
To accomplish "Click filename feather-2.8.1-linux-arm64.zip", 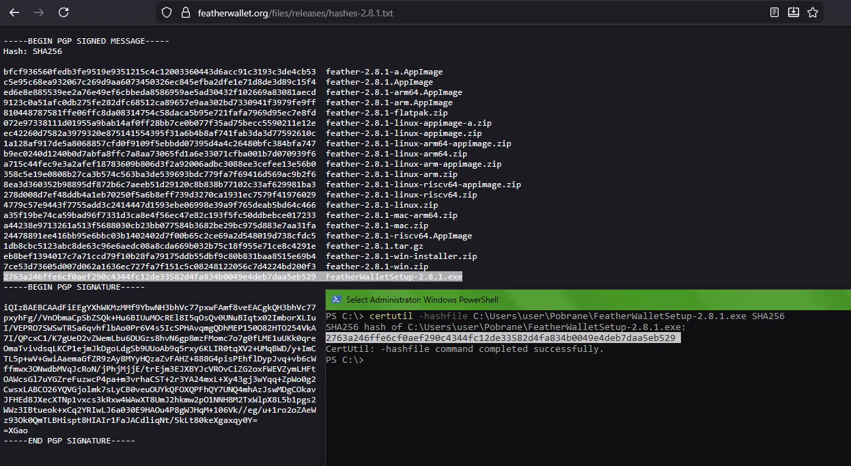I will [x=397, y=154].
